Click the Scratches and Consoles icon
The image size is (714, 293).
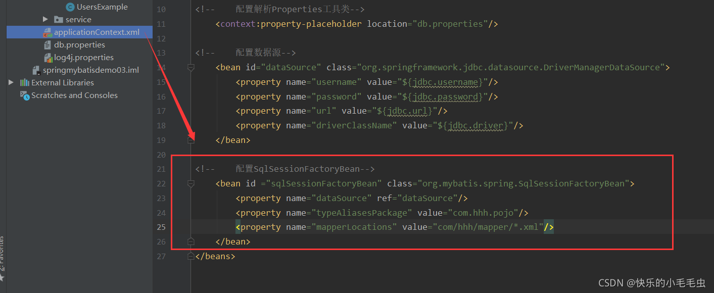click(x=25, y=95)
